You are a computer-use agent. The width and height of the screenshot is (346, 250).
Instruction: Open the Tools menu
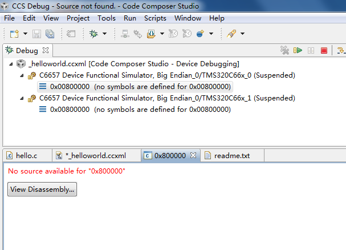[107, 18]
